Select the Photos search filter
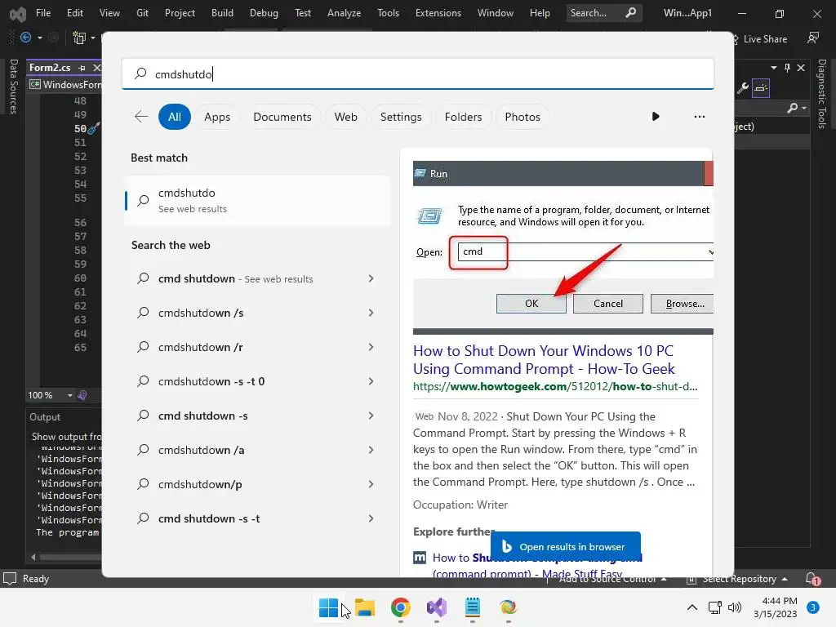 (x=522, y=117)
